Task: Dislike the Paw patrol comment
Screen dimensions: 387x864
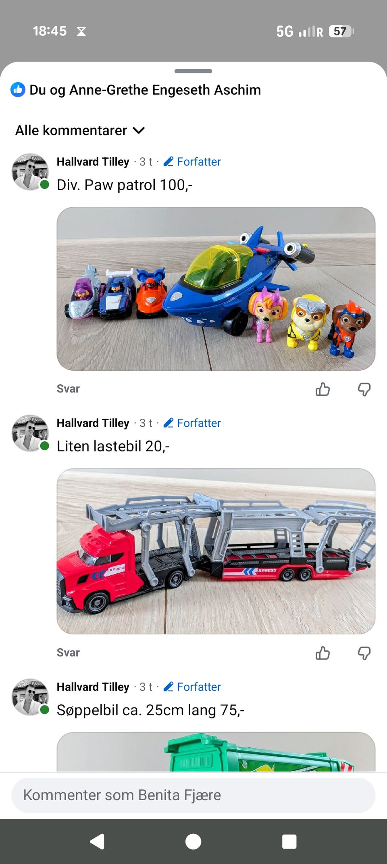Action: 364,389
